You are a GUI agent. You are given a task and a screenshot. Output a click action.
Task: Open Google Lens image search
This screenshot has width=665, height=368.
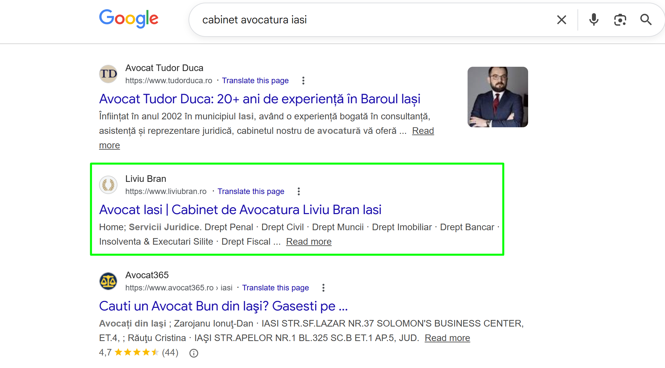pyautogui.click(x=620, y=20)
